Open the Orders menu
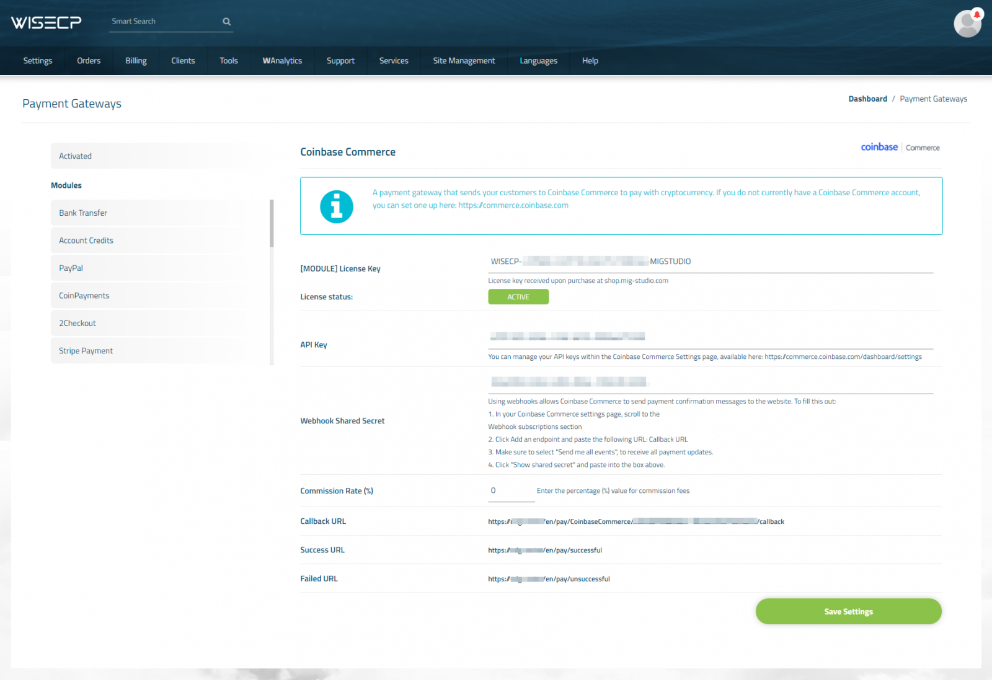992x680 pixels. (x=89, y=61)
